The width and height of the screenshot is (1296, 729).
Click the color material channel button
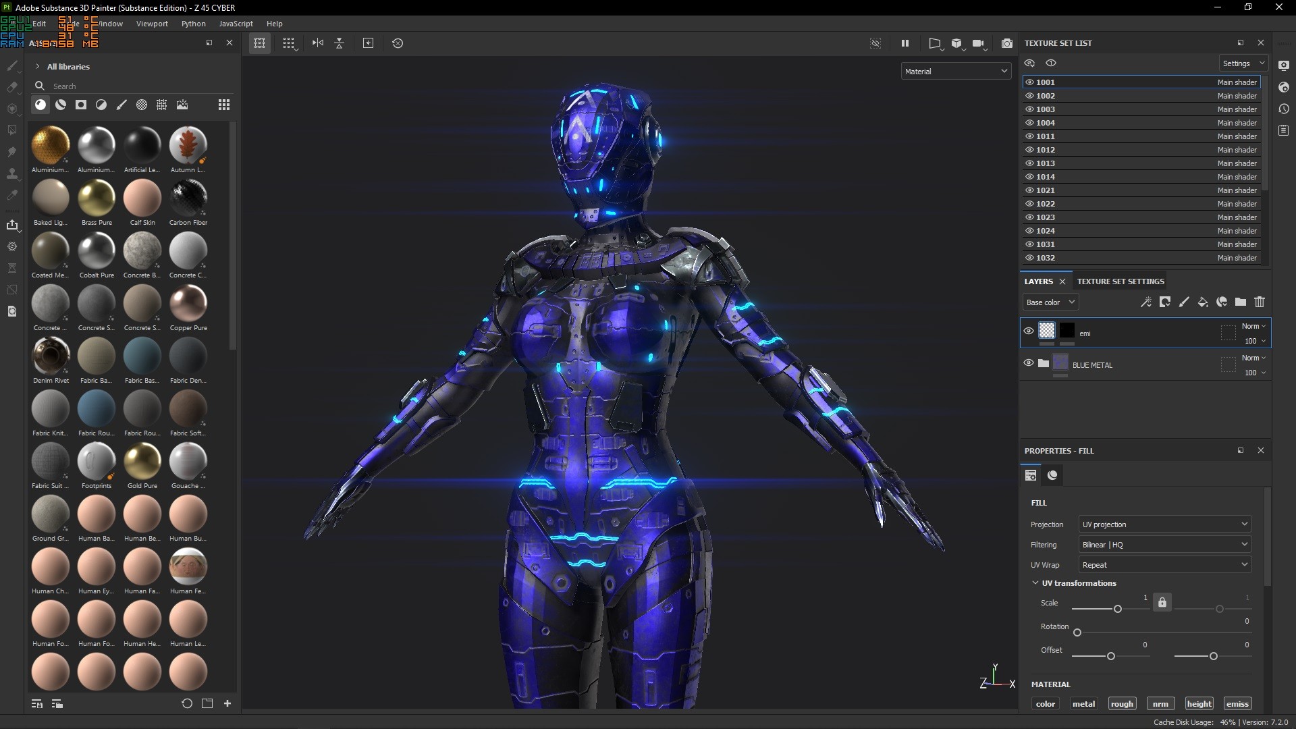[x=1046, y=704]
